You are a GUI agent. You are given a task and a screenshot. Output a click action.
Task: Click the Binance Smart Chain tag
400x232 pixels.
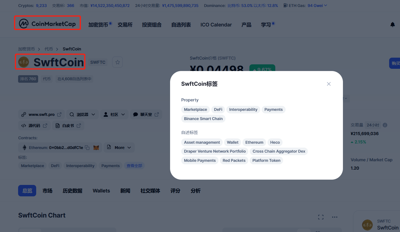203,119
